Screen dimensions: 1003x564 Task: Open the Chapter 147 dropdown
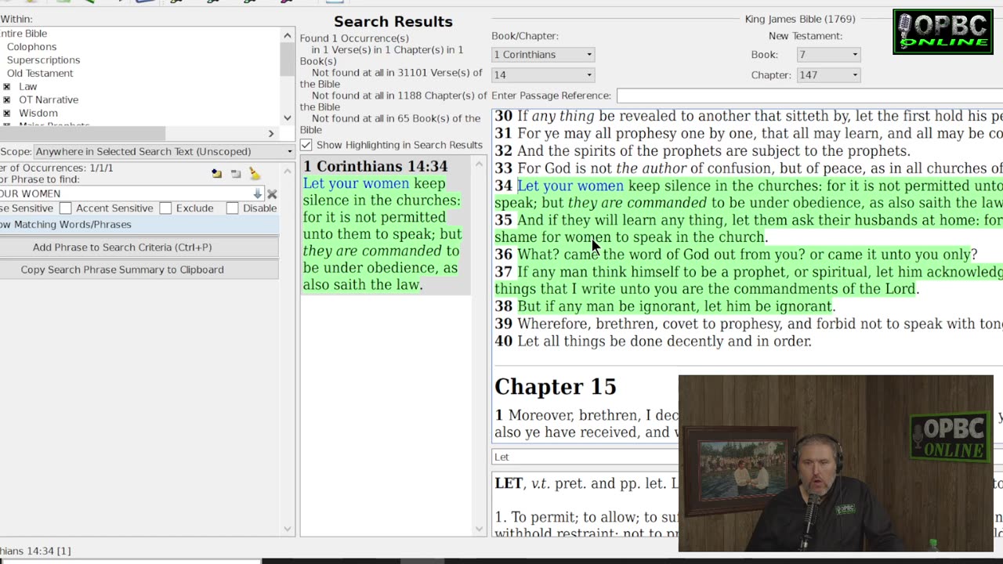point(828,74)
